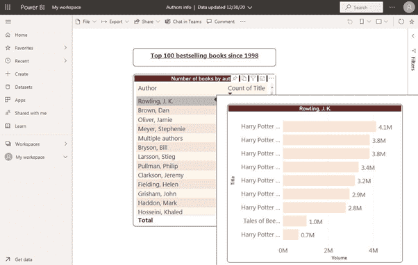Open the toolbar more options ellipsis

click(242, 22)
